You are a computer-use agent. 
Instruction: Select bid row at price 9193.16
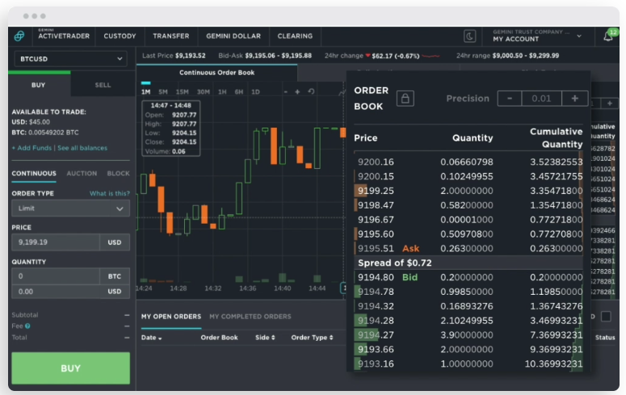[x=468, y=363]
